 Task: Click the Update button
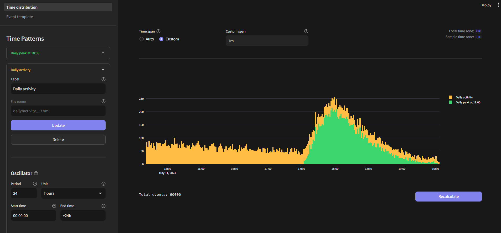pyautogui.click(x=58, y=125)
